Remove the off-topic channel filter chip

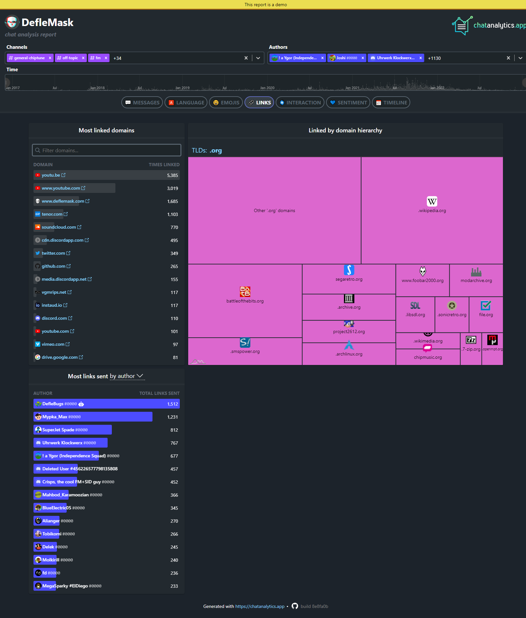pos(83,58)
